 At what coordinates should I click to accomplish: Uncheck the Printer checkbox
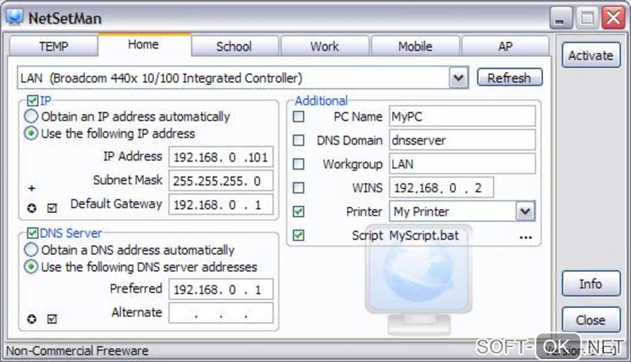tap(299, 212)
